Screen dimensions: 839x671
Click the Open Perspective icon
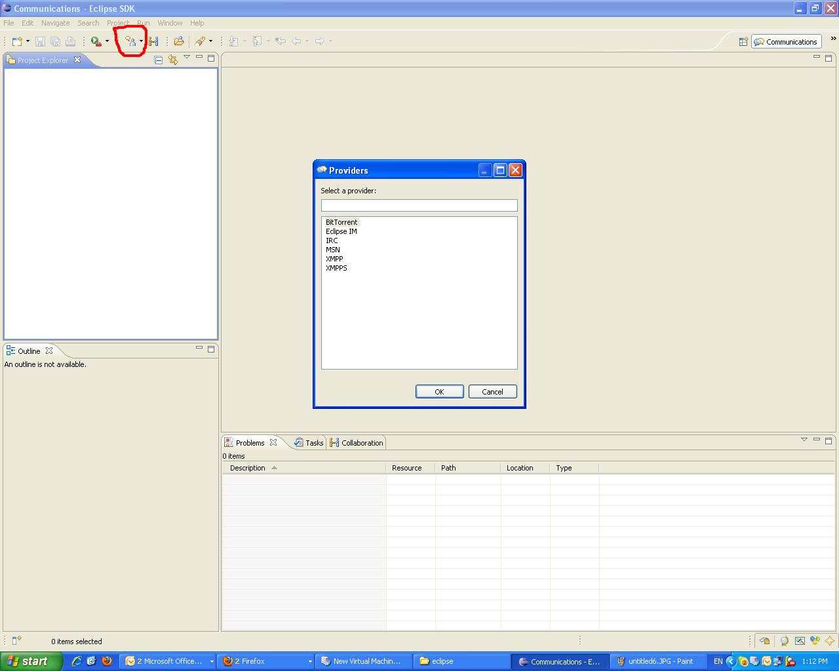[x=743, y=42]
